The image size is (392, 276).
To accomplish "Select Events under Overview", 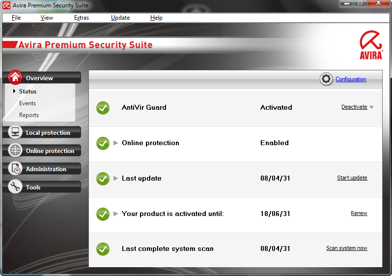I will coord(28,103).
